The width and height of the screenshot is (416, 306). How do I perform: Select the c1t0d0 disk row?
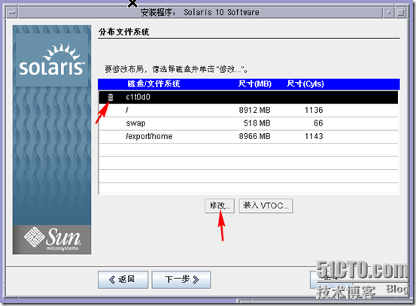point(248,97)
